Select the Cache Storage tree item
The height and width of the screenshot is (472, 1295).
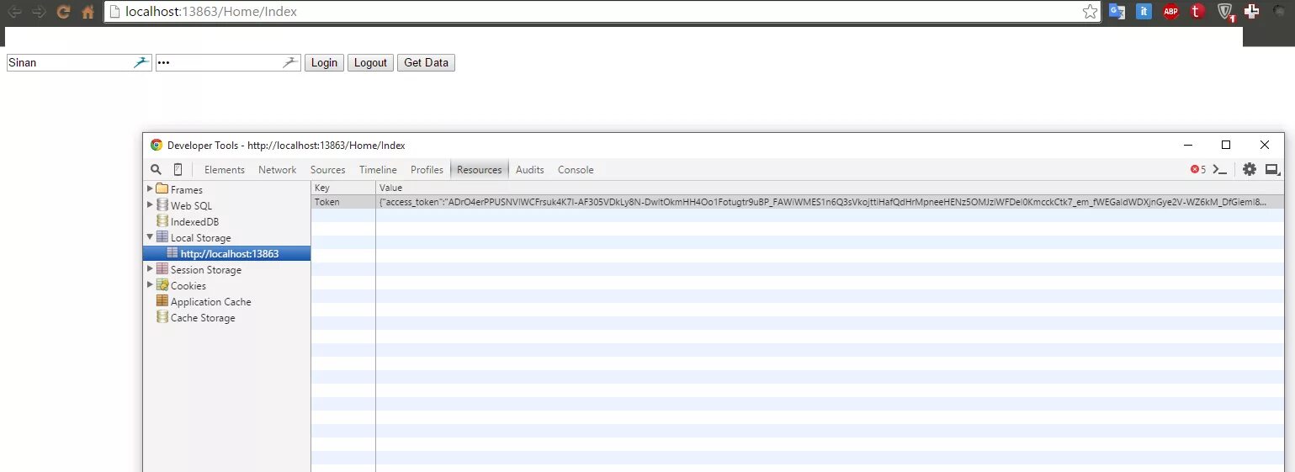[x=203, y=318]
